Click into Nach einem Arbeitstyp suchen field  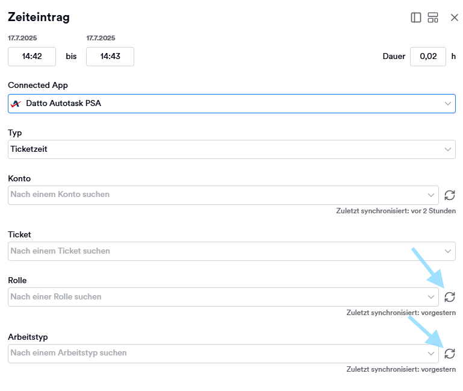point(223,354)
